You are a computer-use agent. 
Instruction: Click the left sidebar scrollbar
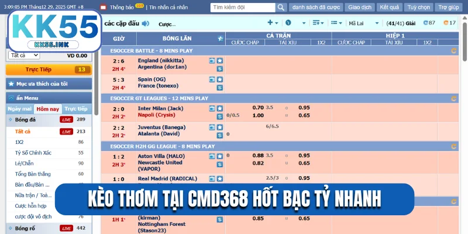(96, 84)
